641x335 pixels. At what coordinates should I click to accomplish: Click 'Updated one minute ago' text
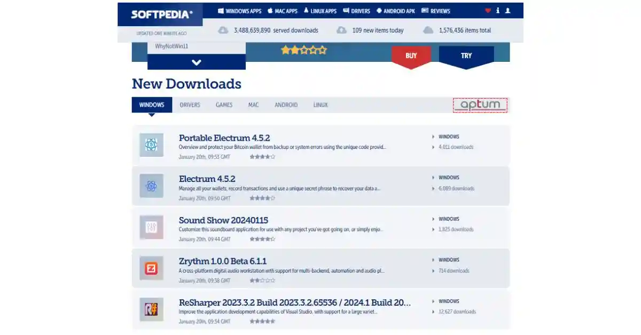tap(160, 34)
